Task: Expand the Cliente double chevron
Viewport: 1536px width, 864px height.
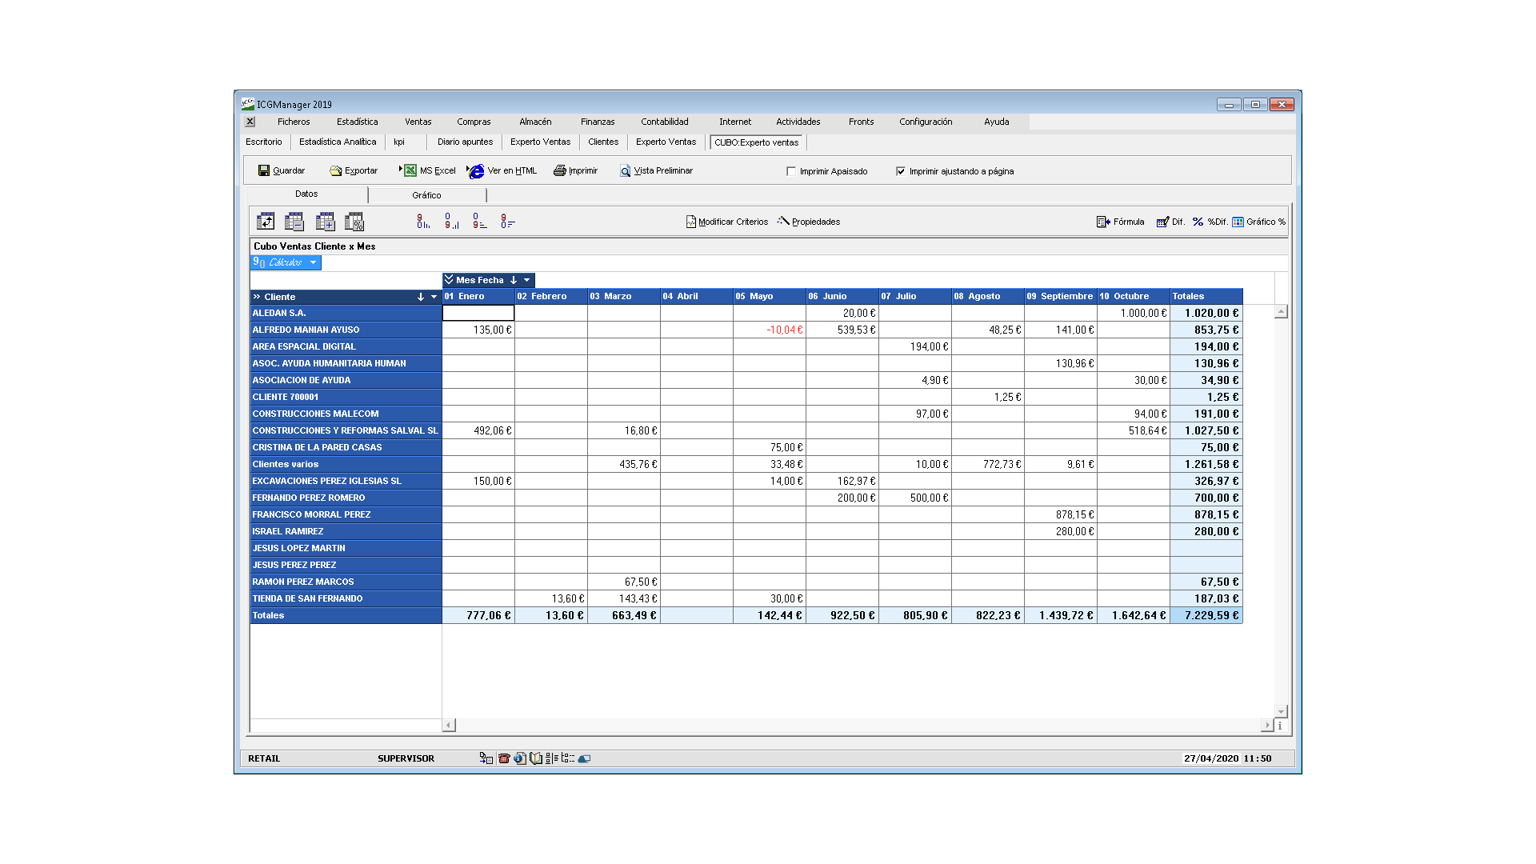Action: coord(257,297)
